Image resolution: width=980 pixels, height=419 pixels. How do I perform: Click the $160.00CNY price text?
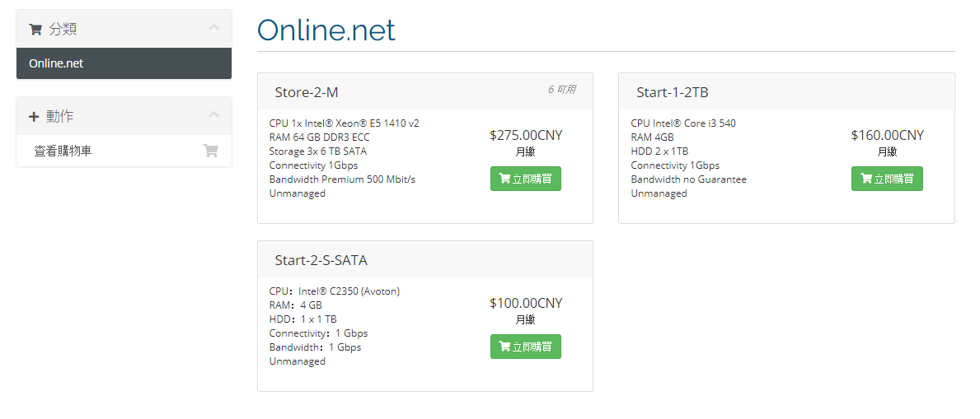click(x=887, y=136)
